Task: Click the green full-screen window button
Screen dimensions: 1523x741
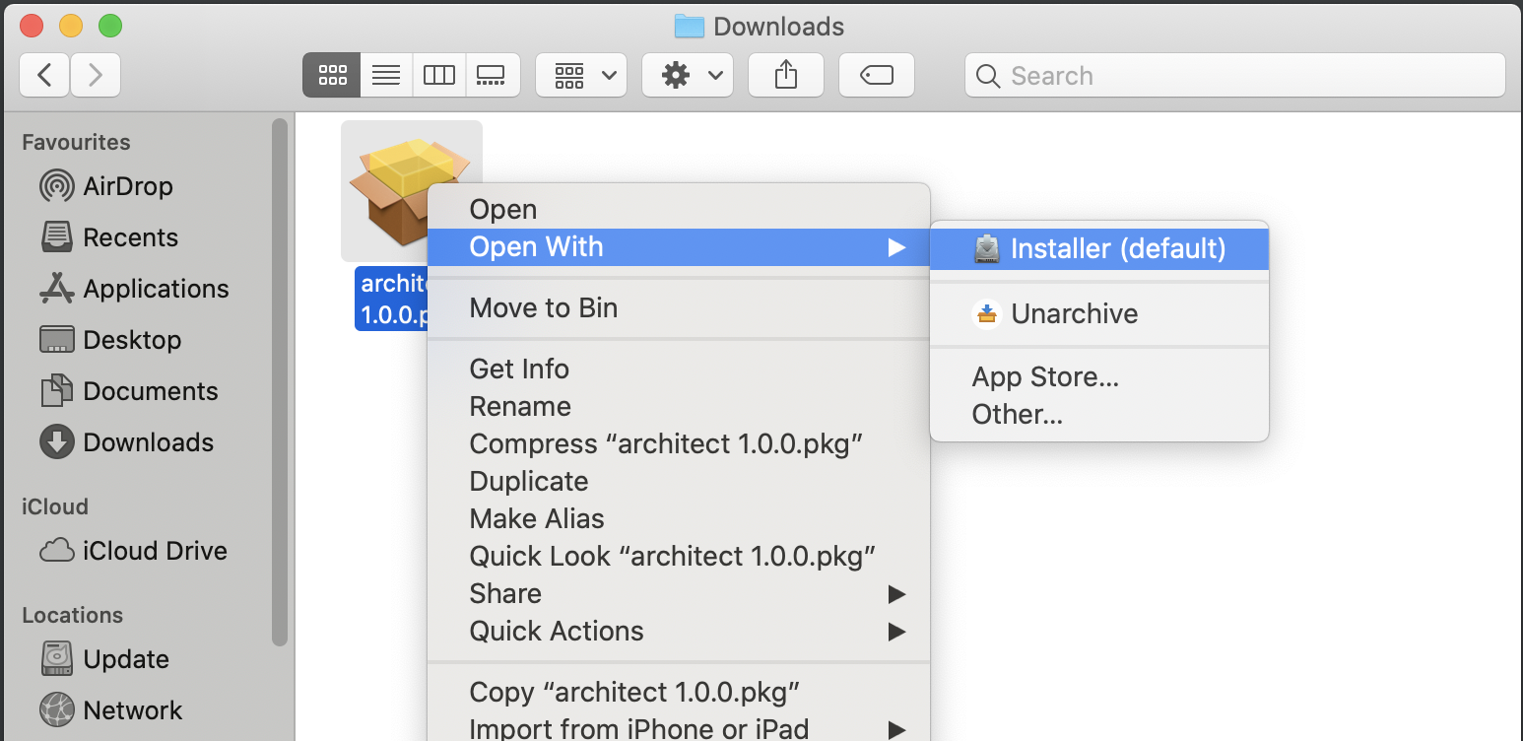Action: [110, 26]
